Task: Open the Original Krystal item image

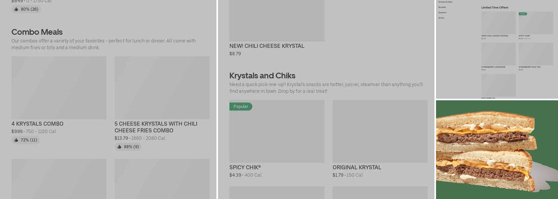Action: pos(380,131)
